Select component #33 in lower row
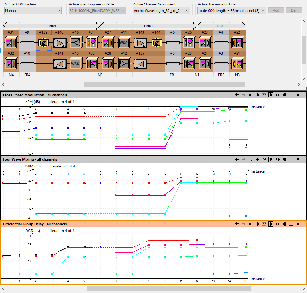Viewport: 307px width, 293px height. (92, 63)
